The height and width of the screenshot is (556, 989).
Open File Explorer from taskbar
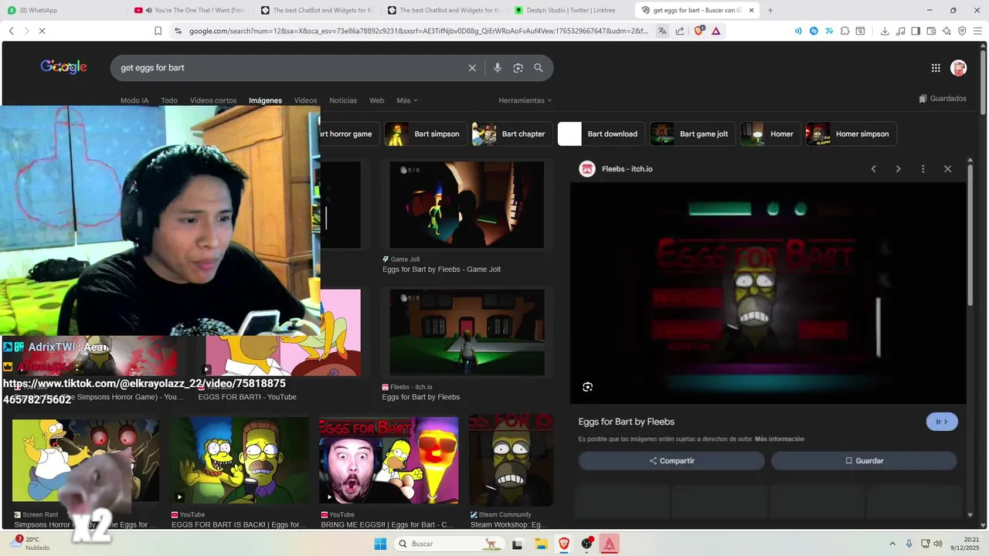tap(541, 544)
